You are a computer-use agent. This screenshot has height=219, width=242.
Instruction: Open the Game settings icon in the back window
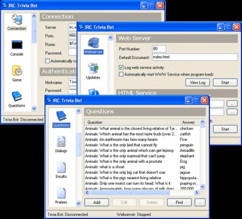tap(17, 74)
